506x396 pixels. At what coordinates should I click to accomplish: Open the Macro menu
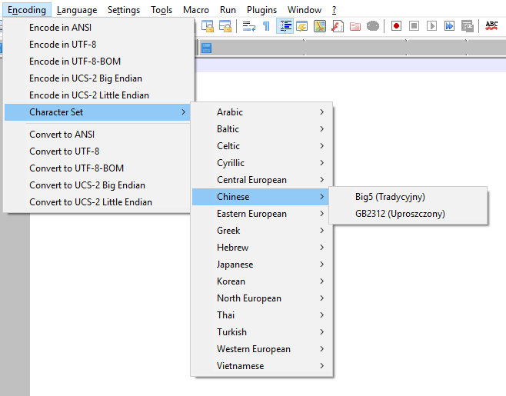point(196,10)
